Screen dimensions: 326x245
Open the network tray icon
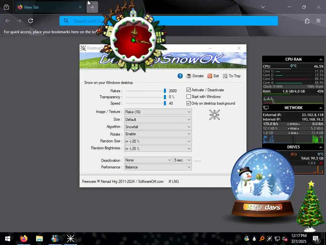(277, 239)
